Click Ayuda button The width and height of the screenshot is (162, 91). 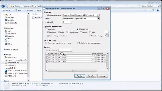(103, 76)
